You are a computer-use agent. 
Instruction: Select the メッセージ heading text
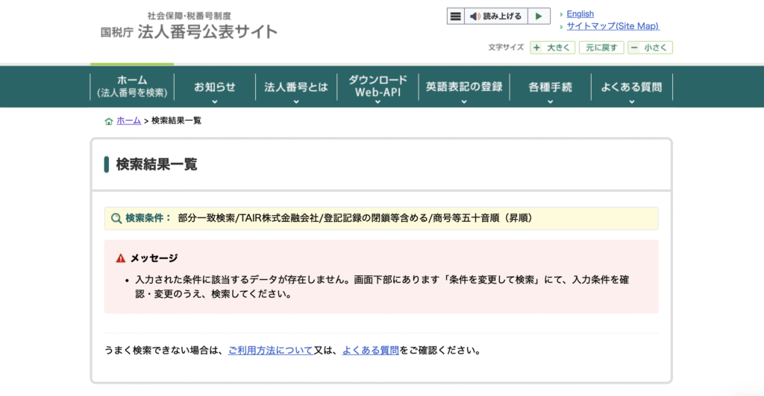click(x=154, y=258)
